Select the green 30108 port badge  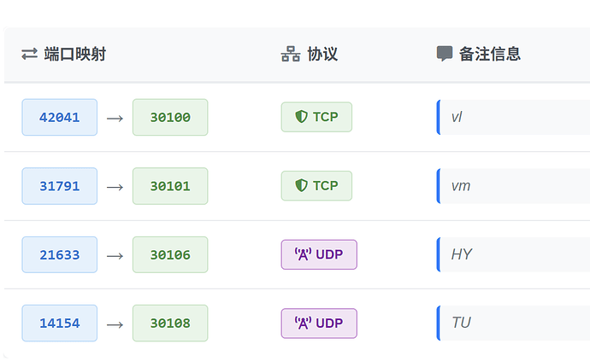[170, 323]
